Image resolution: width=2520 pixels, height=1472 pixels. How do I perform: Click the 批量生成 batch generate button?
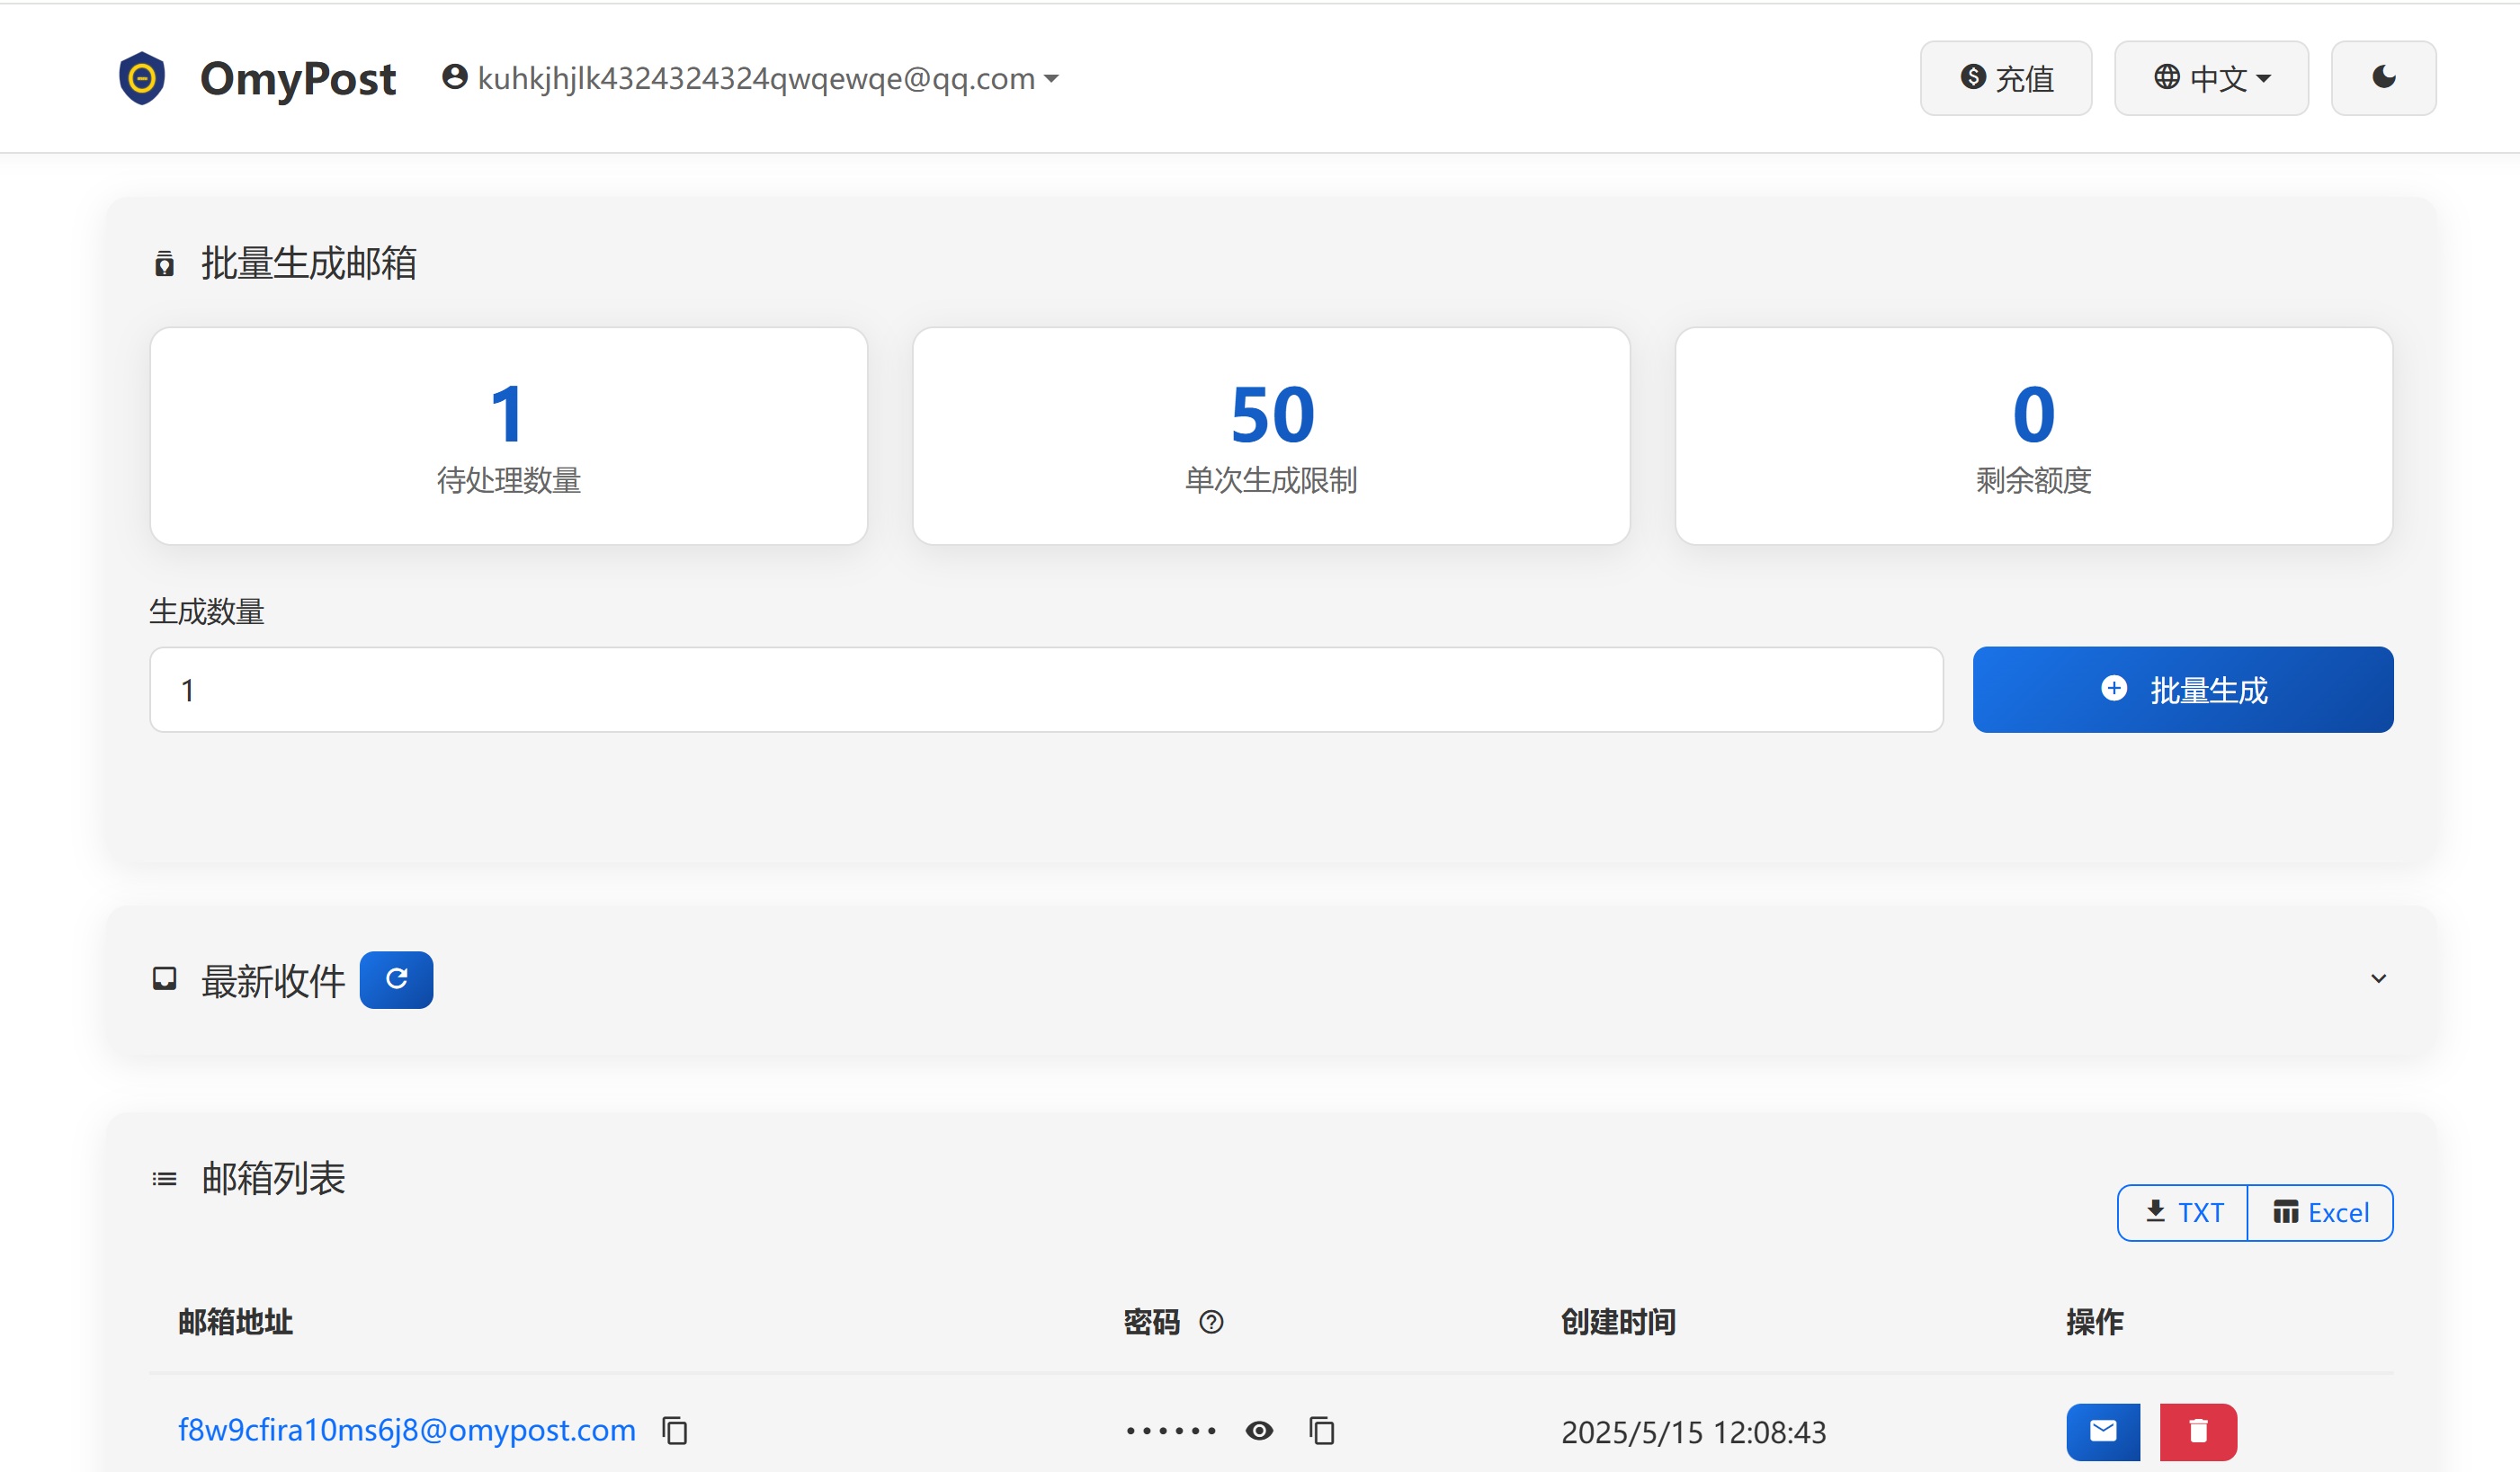pos(2182,689)
